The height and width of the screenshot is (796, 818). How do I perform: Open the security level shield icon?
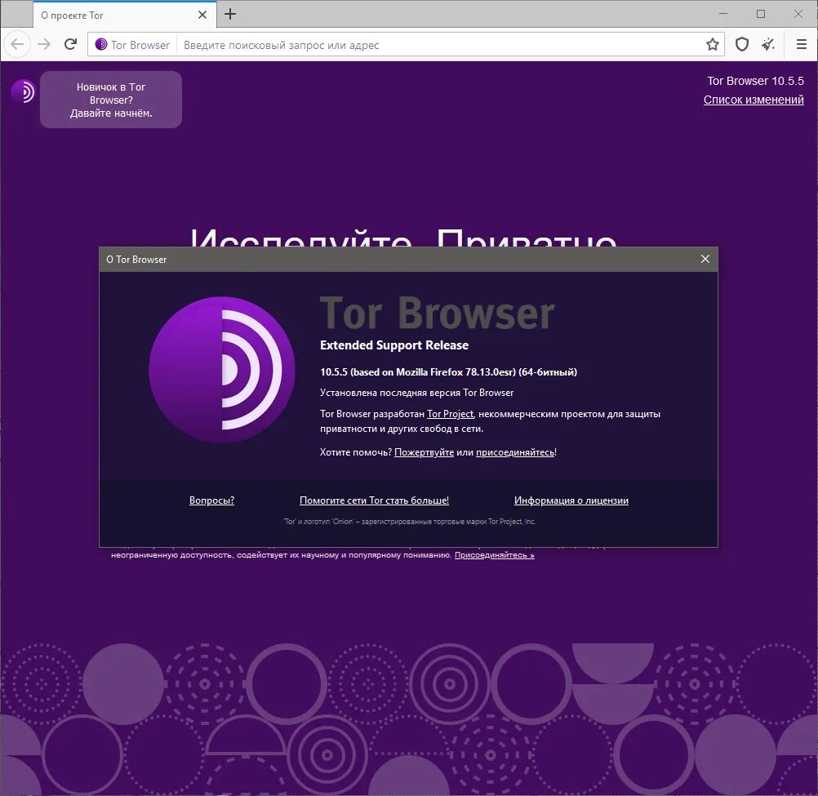[x=742, y=44]
